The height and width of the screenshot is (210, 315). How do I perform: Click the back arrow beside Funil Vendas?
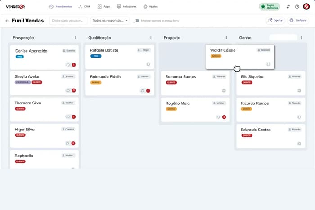click(x=7, y=21)
